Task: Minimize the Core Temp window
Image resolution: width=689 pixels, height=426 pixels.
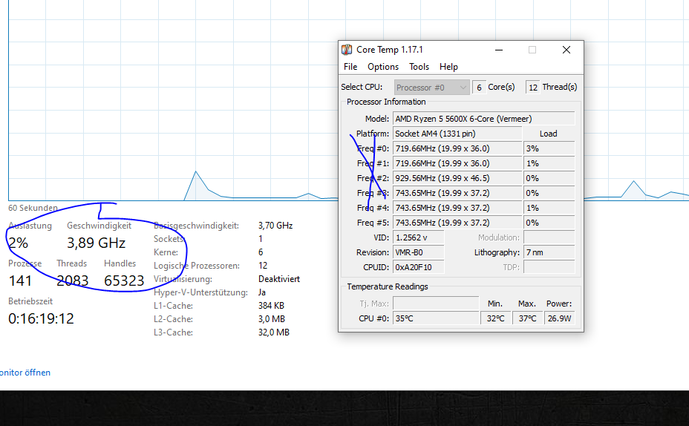Action: click(499, 50)
